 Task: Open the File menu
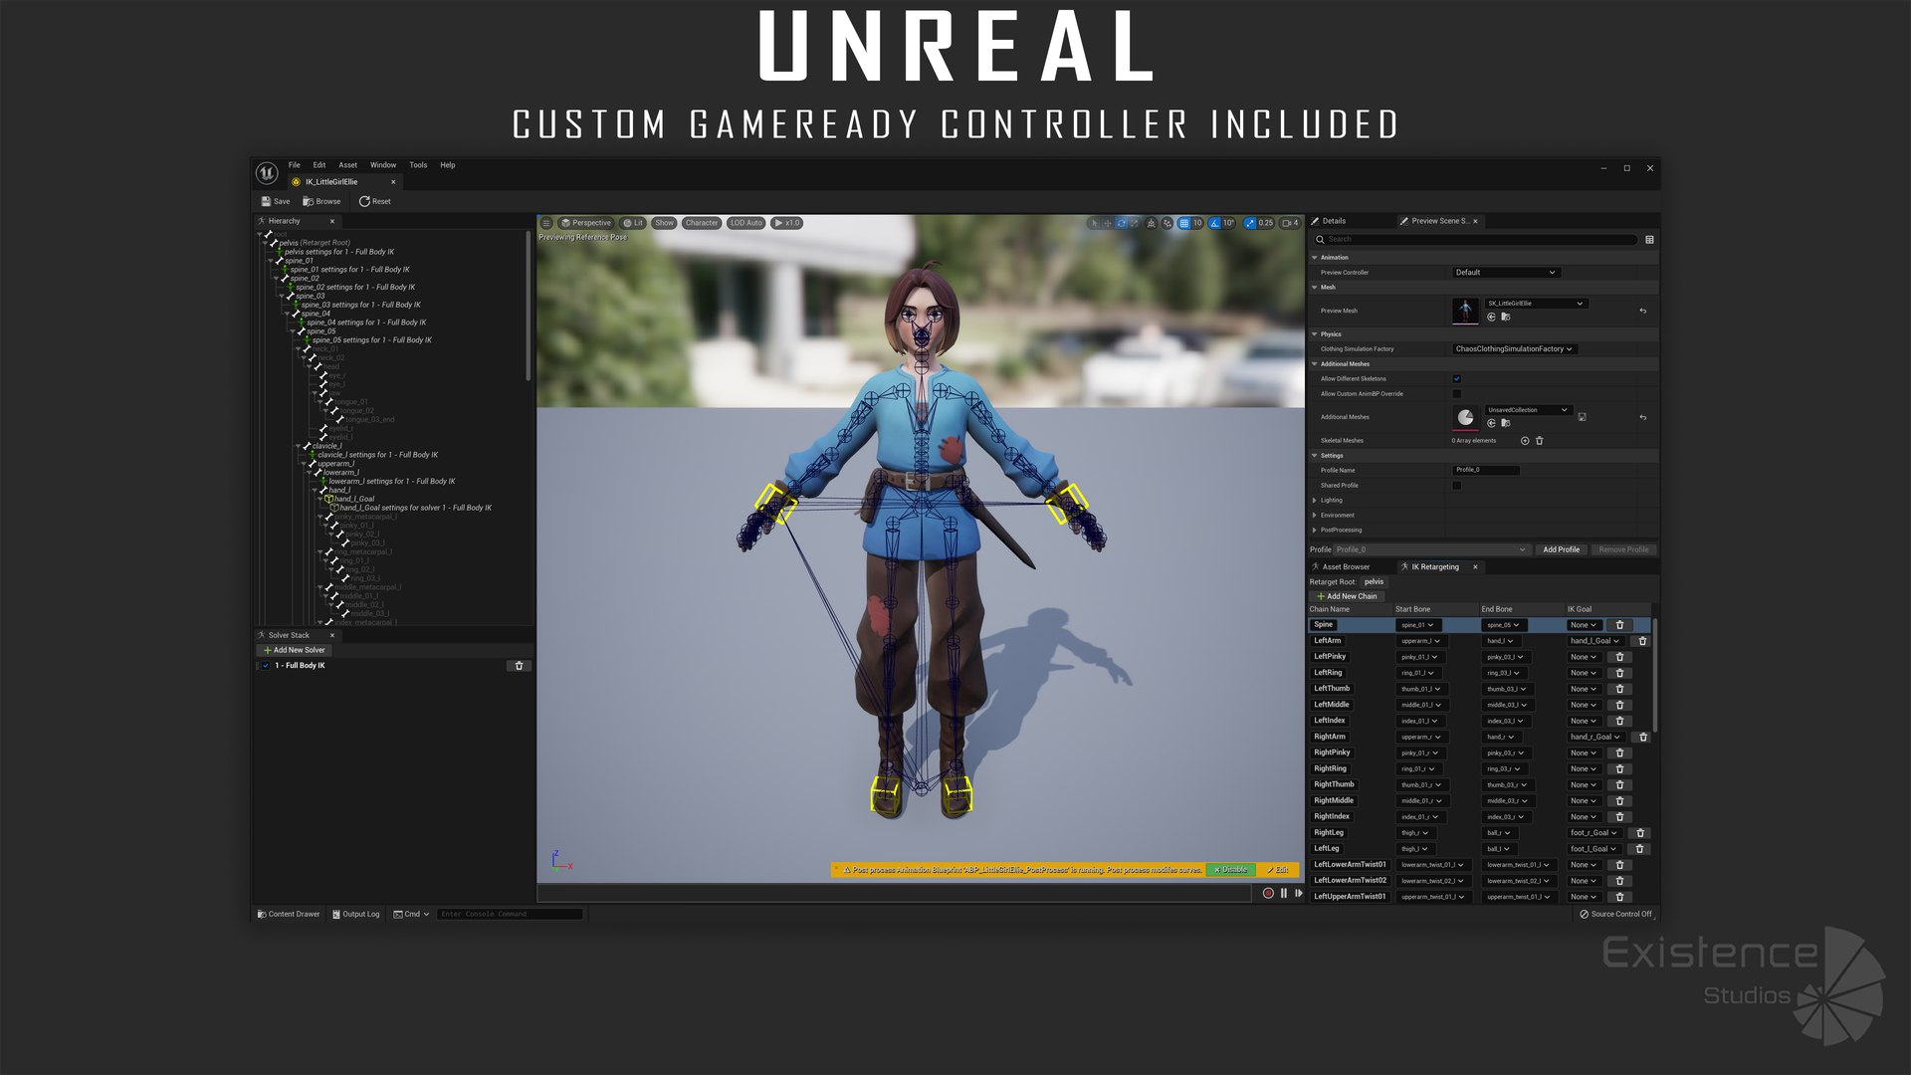pos(295,165)
